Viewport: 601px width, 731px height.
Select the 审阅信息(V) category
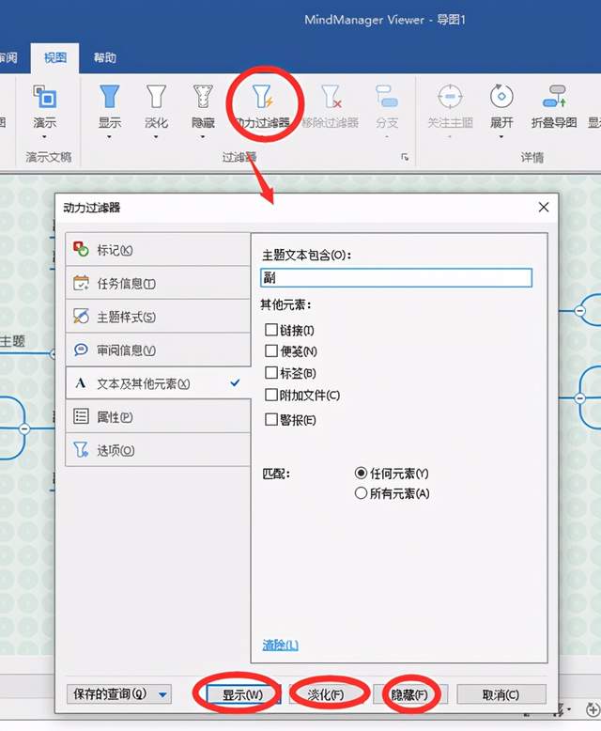(x=158, y=350)
